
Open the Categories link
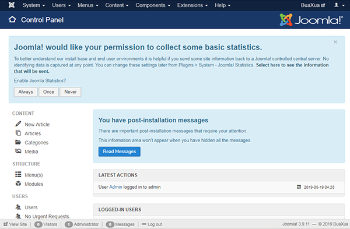pos(36,143)
